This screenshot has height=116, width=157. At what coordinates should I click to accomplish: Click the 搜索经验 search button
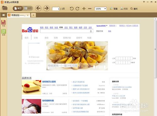(100, 31)
